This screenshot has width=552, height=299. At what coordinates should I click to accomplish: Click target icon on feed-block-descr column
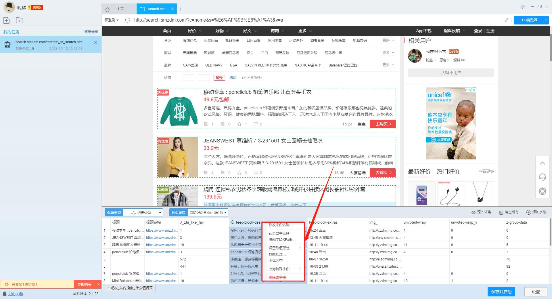point(233,222)
